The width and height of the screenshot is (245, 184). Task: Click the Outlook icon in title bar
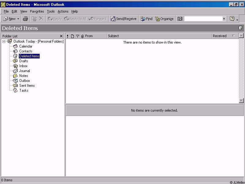coord(3,5)
